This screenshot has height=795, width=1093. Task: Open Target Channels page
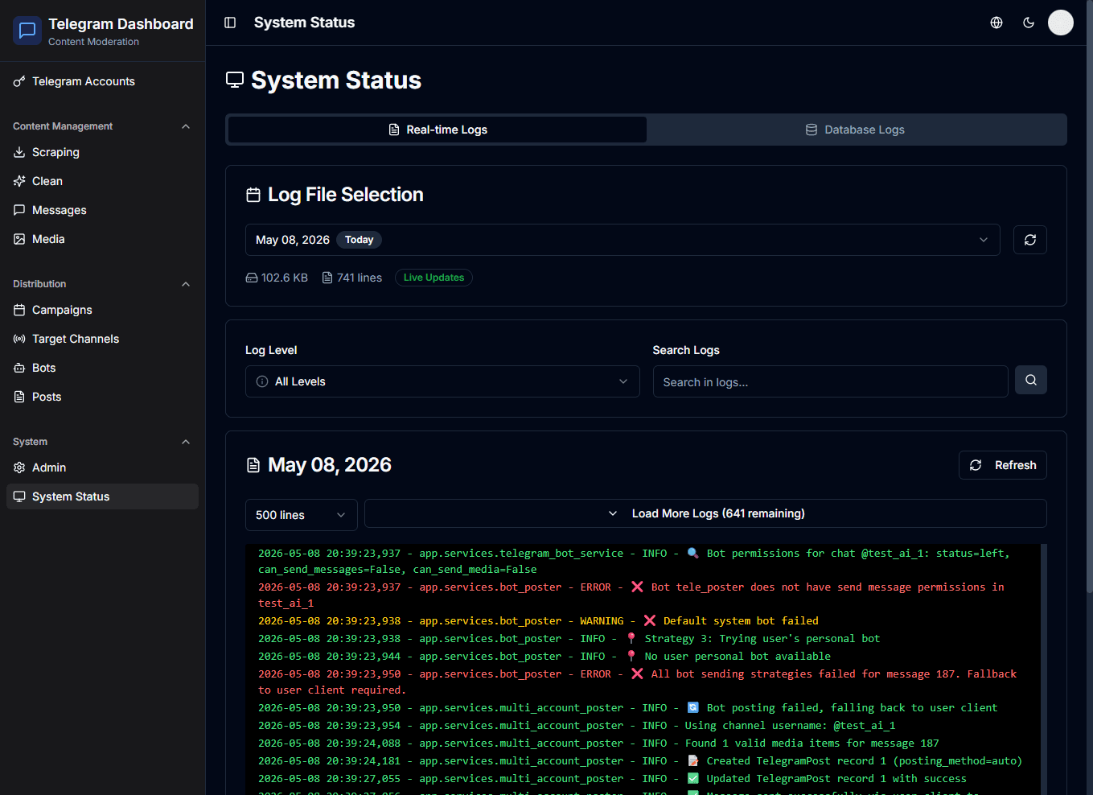pyautogui.click(x=102, y=339)
